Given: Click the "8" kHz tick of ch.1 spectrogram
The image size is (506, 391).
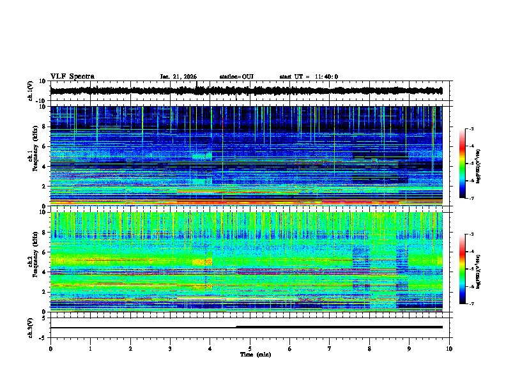Looking at the screenshot, I should 45,126.
